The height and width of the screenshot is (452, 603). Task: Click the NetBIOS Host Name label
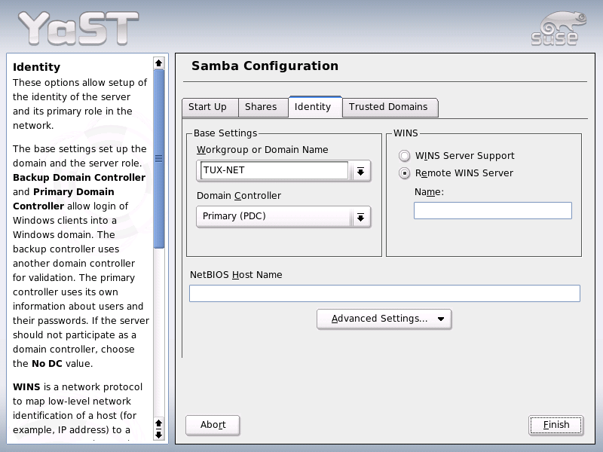(236, 275)
